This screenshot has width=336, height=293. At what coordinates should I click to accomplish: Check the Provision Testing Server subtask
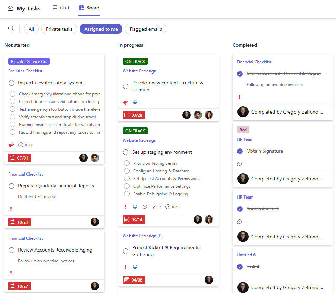pyautogui.click(x=127, y=163)
